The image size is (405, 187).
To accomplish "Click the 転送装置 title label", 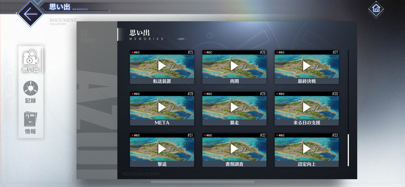I will click(162, 81).
